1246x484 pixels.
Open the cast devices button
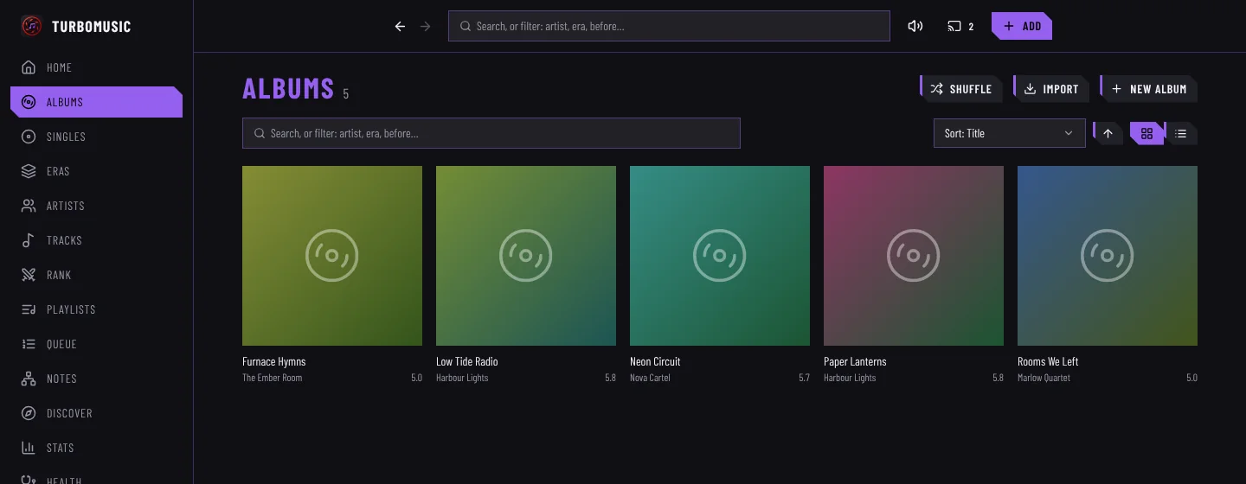point(961,26)
